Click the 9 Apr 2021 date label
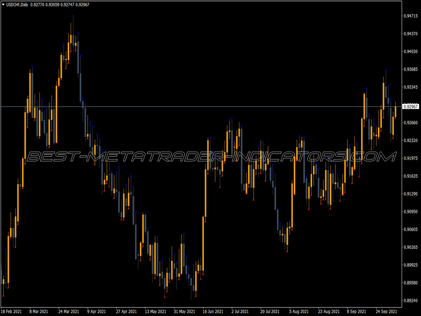This screenshot has height=316, width=421. point(96,311)
